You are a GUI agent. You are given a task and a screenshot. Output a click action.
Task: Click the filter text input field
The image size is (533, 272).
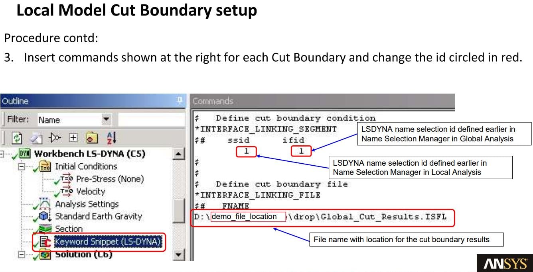click(151, 119)
